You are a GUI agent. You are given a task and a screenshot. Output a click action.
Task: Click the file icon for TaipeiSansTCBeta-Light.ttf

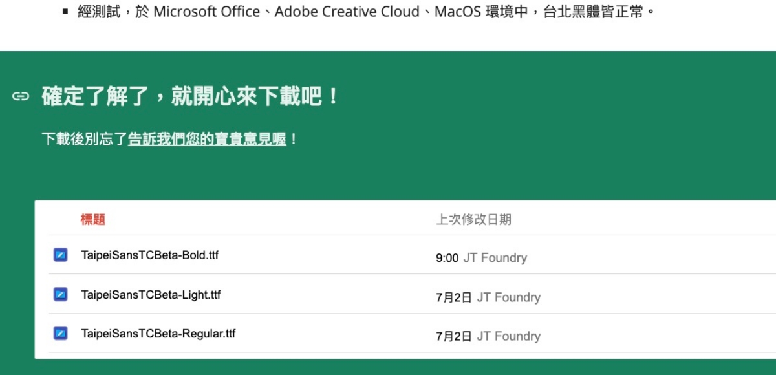[60, 294]
